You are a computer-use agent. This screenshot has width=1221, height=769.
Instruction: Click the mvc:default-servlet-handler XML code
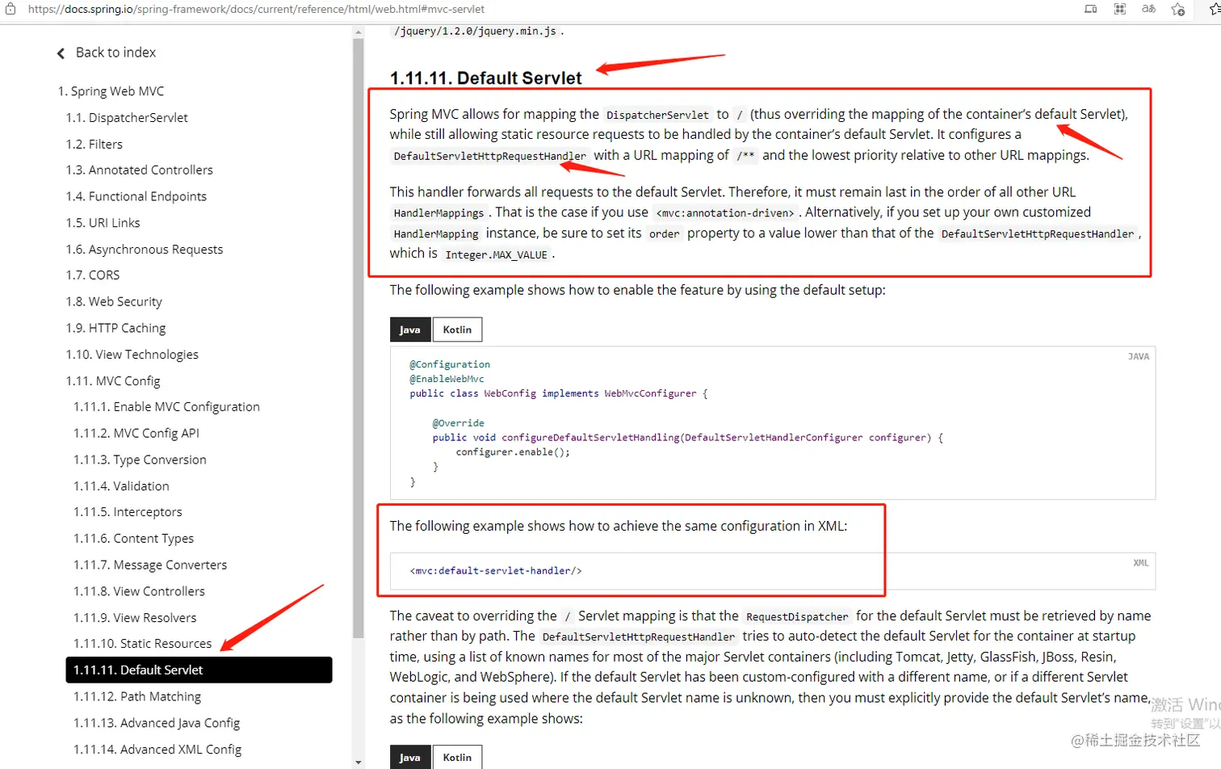496,571
